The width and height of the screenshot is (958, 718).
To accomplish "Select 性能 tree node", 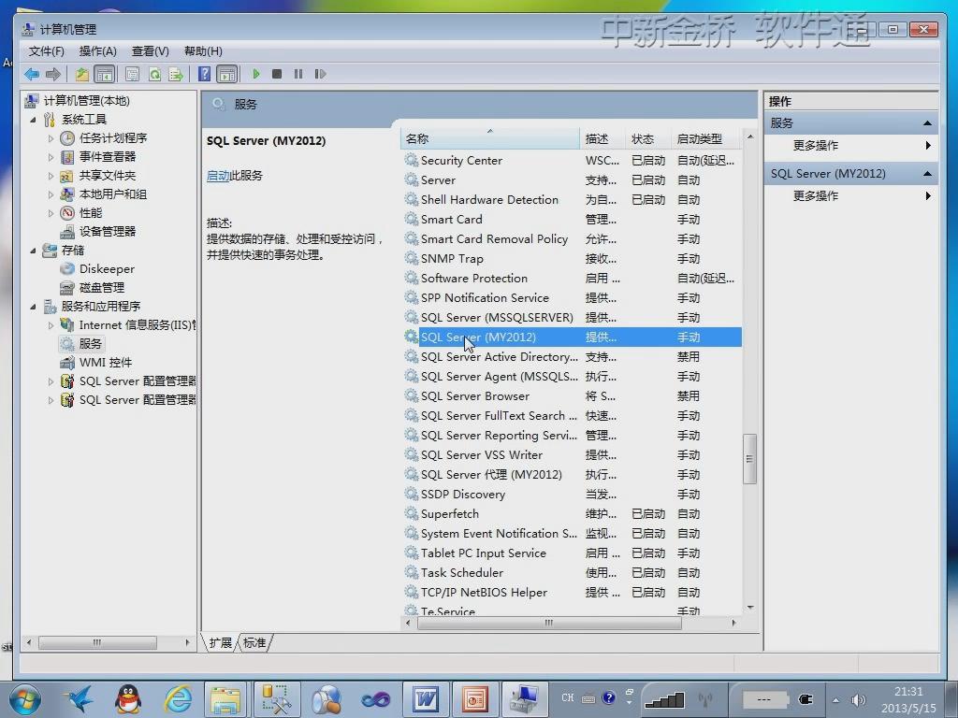I will click(91, 213).
